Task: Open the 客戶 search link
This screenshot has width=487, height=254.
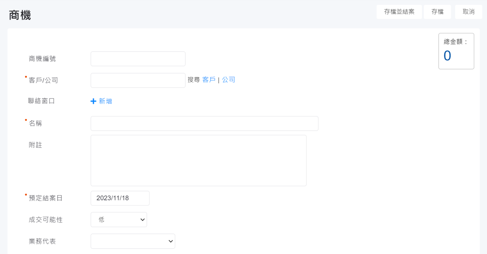Action: pos(209,80)
